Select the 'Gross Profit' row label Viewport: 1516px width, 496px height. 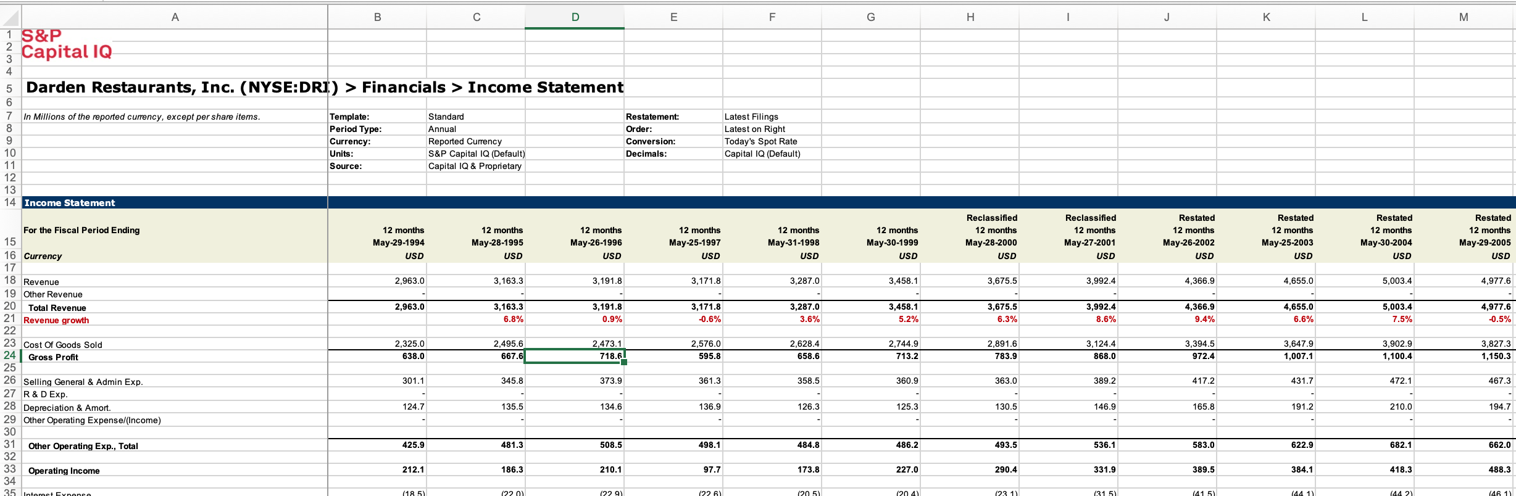53,357
